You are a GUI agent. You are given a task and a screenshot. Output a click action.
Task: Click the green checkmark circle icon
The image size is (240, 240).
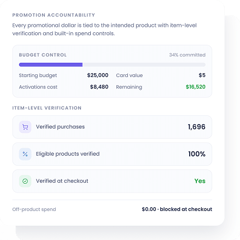pyautogui.click(x=25, y=181)
